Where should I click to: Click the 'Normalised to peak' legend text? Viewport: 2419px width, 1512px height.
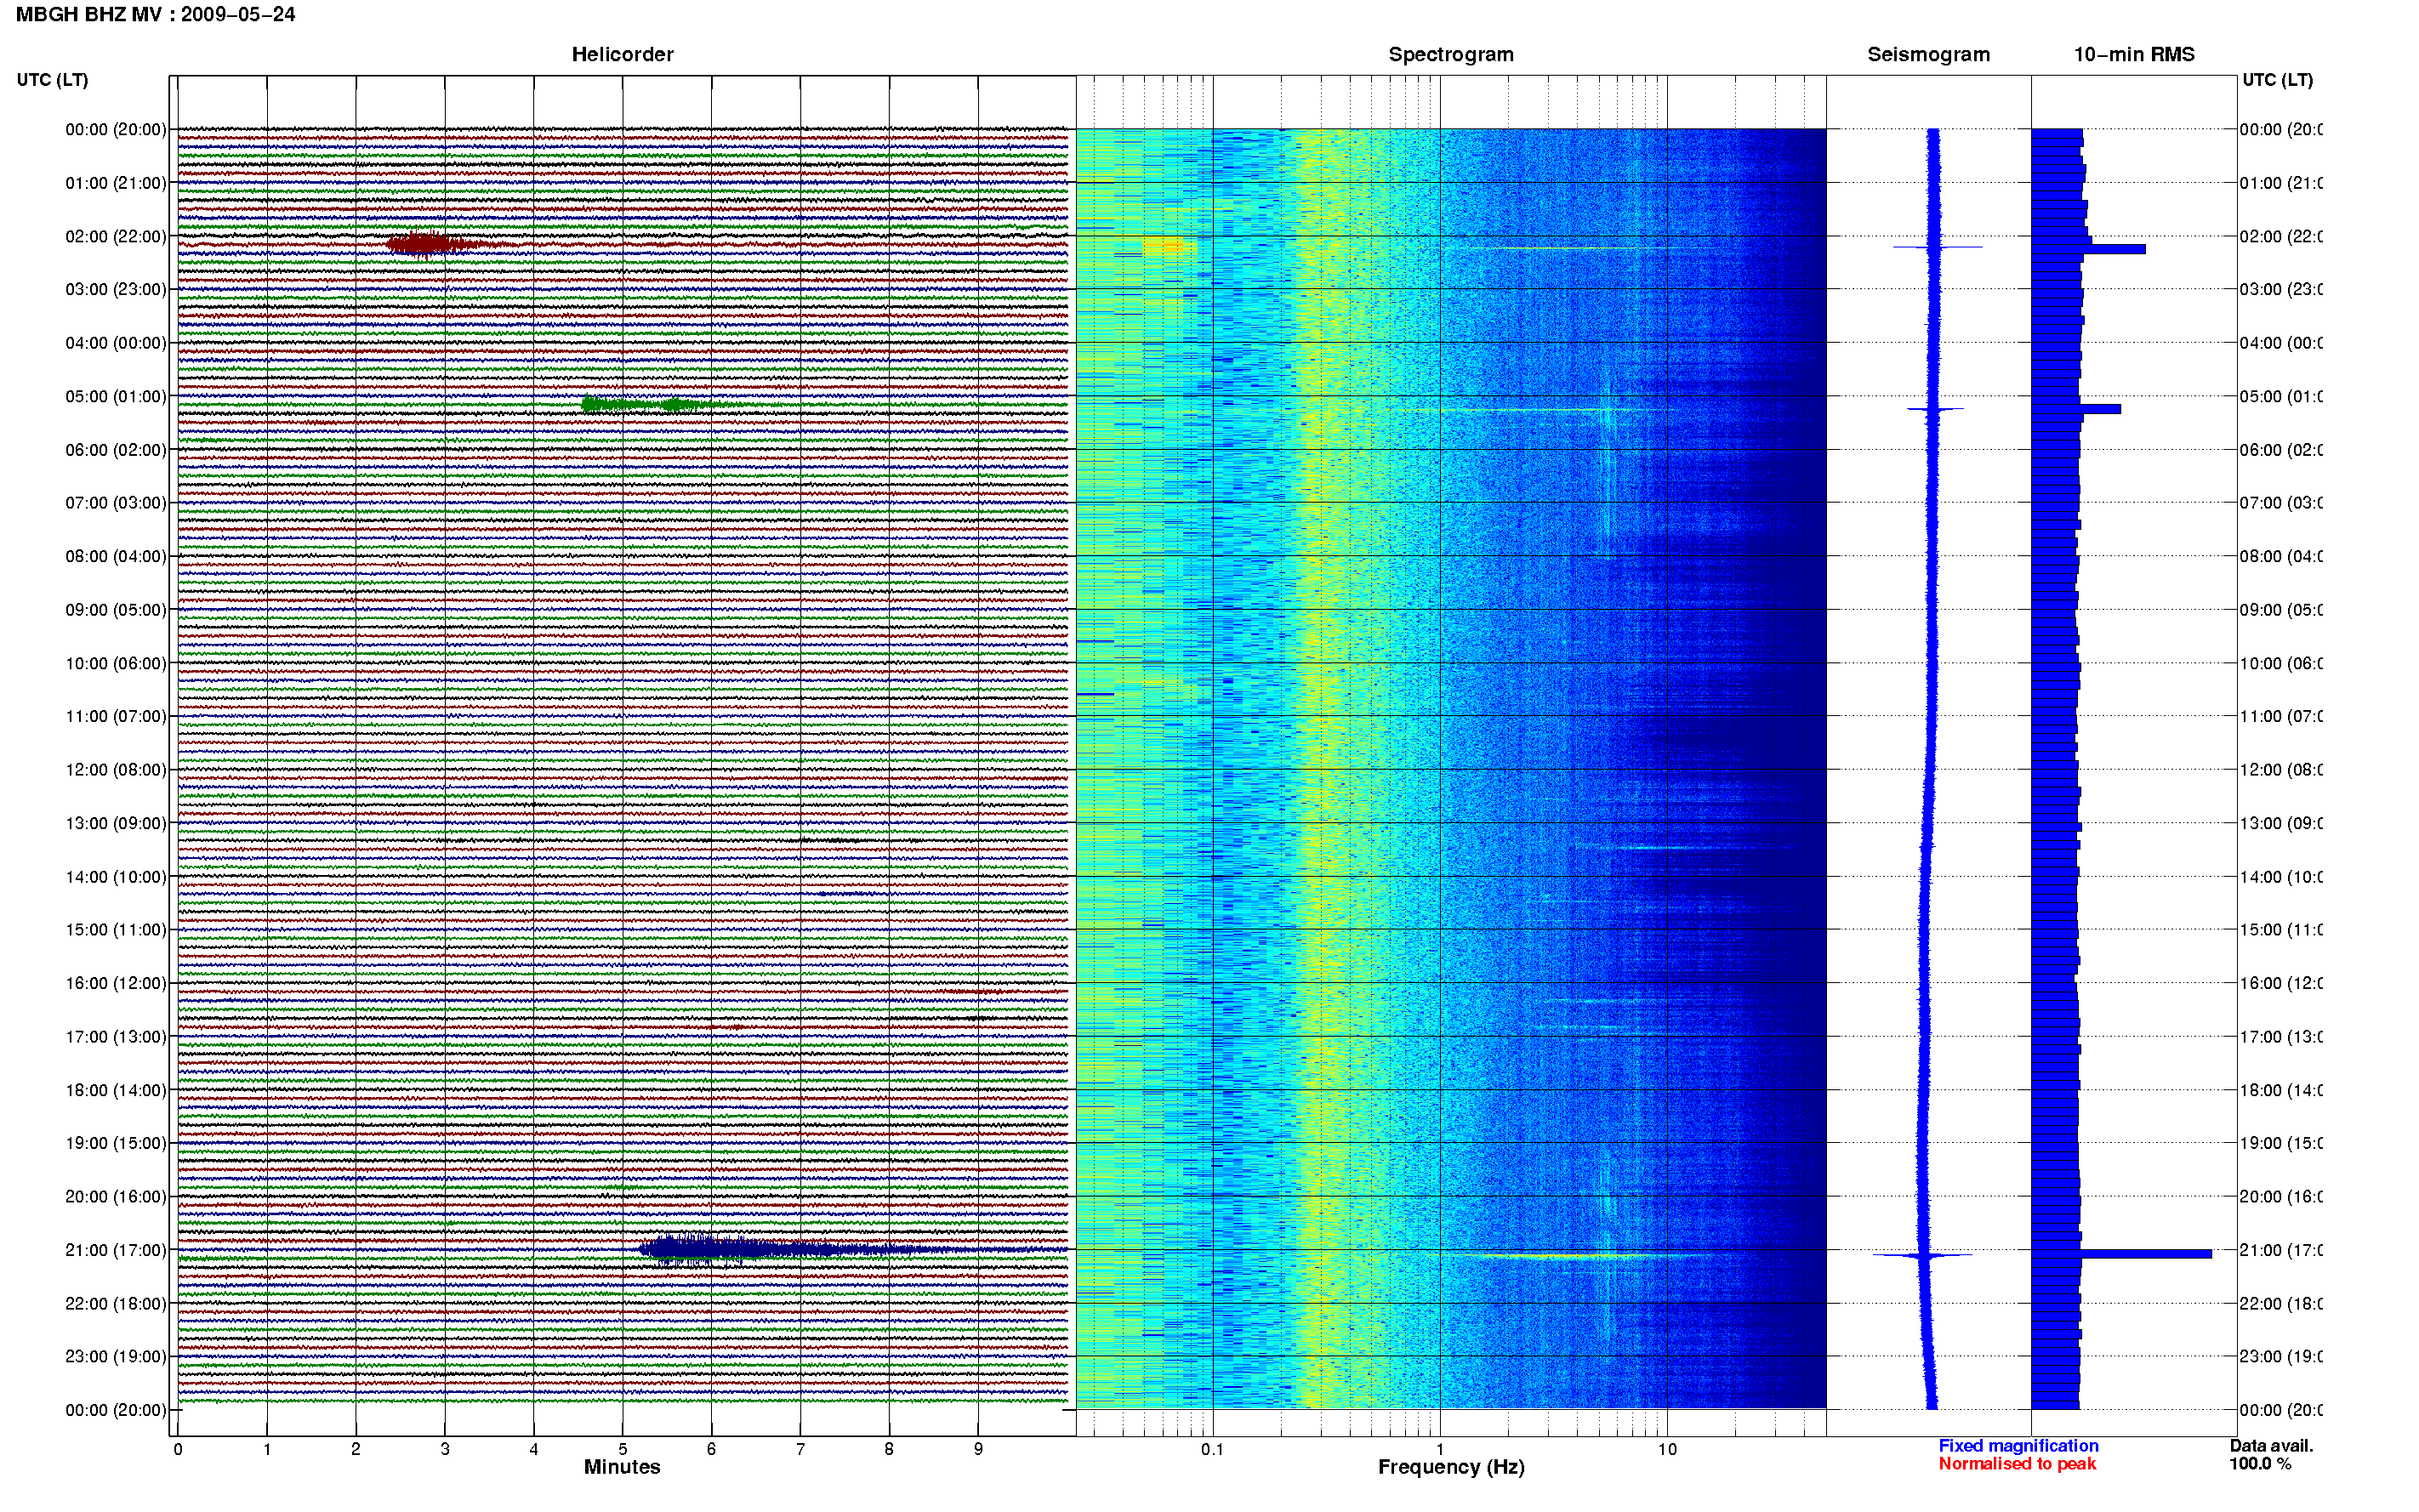pyautogui.click(x=2017, y=1464)
